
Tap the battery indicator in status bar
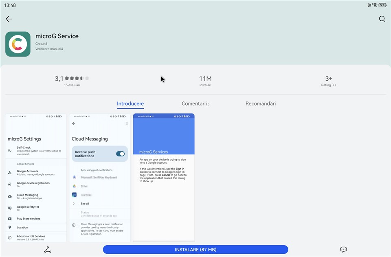click(382, 5)
